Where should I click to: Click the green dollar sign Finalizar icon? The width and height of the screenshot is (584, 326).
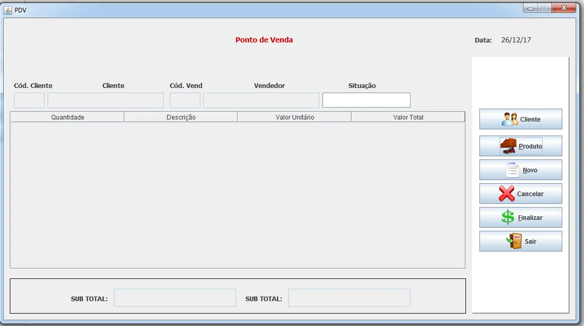508,217
